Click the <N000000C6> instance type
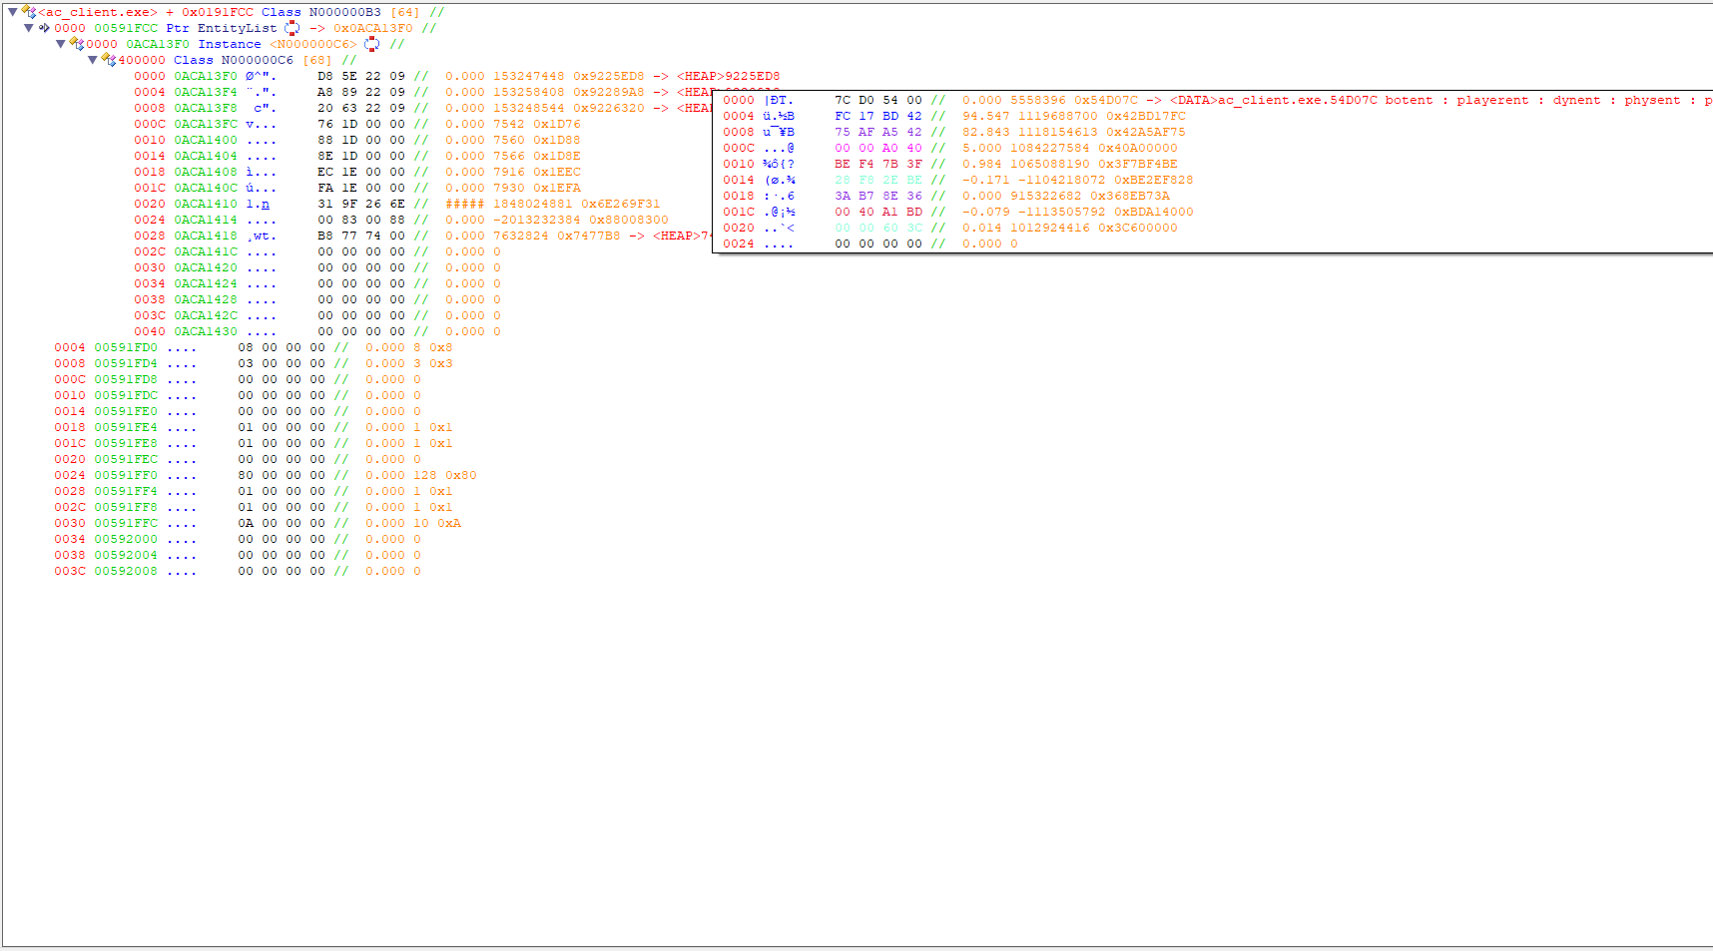Viewport: 1713px width, 951px height. click(x=312, y=44)
